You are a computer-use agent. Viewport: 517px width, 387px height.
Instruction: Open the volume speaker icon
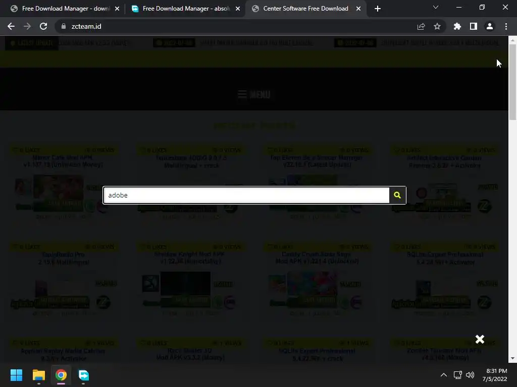(x=470, y=375)
